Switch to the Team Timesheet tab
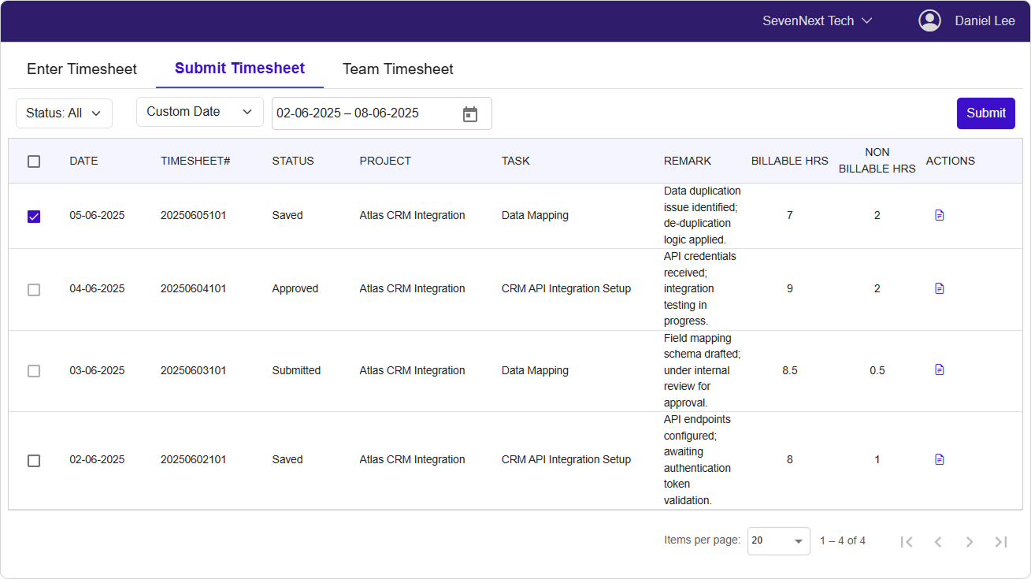The width and height of the screenshot is (1031, 579). tap(398, 69)
